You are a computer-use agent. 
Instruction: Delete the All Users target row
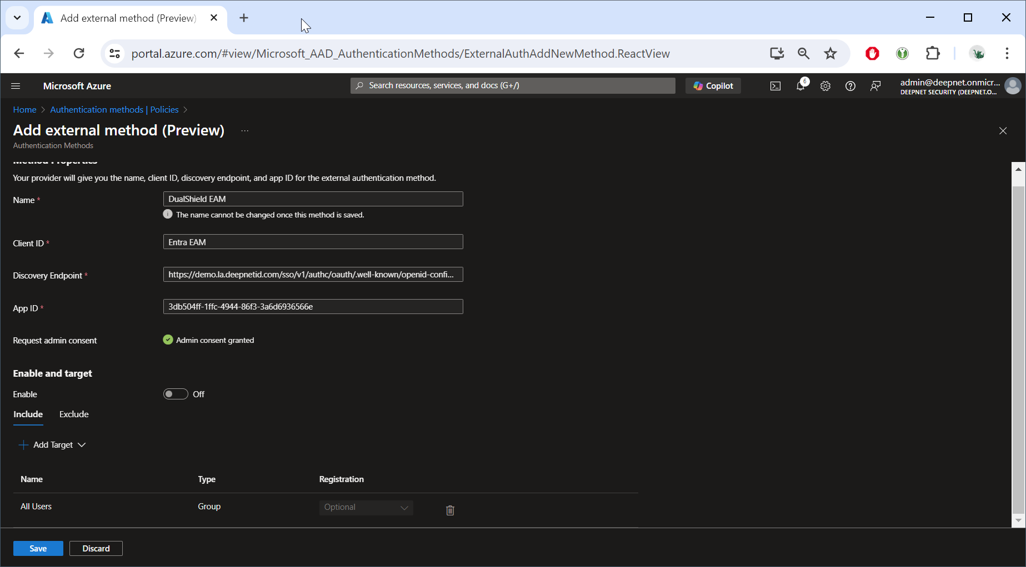click(x=450, y=510)
